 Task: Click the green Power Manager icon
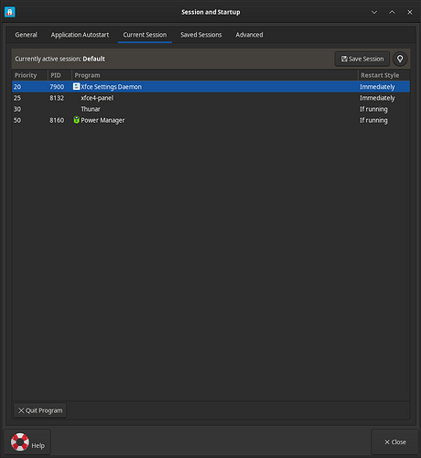(76, 120)
